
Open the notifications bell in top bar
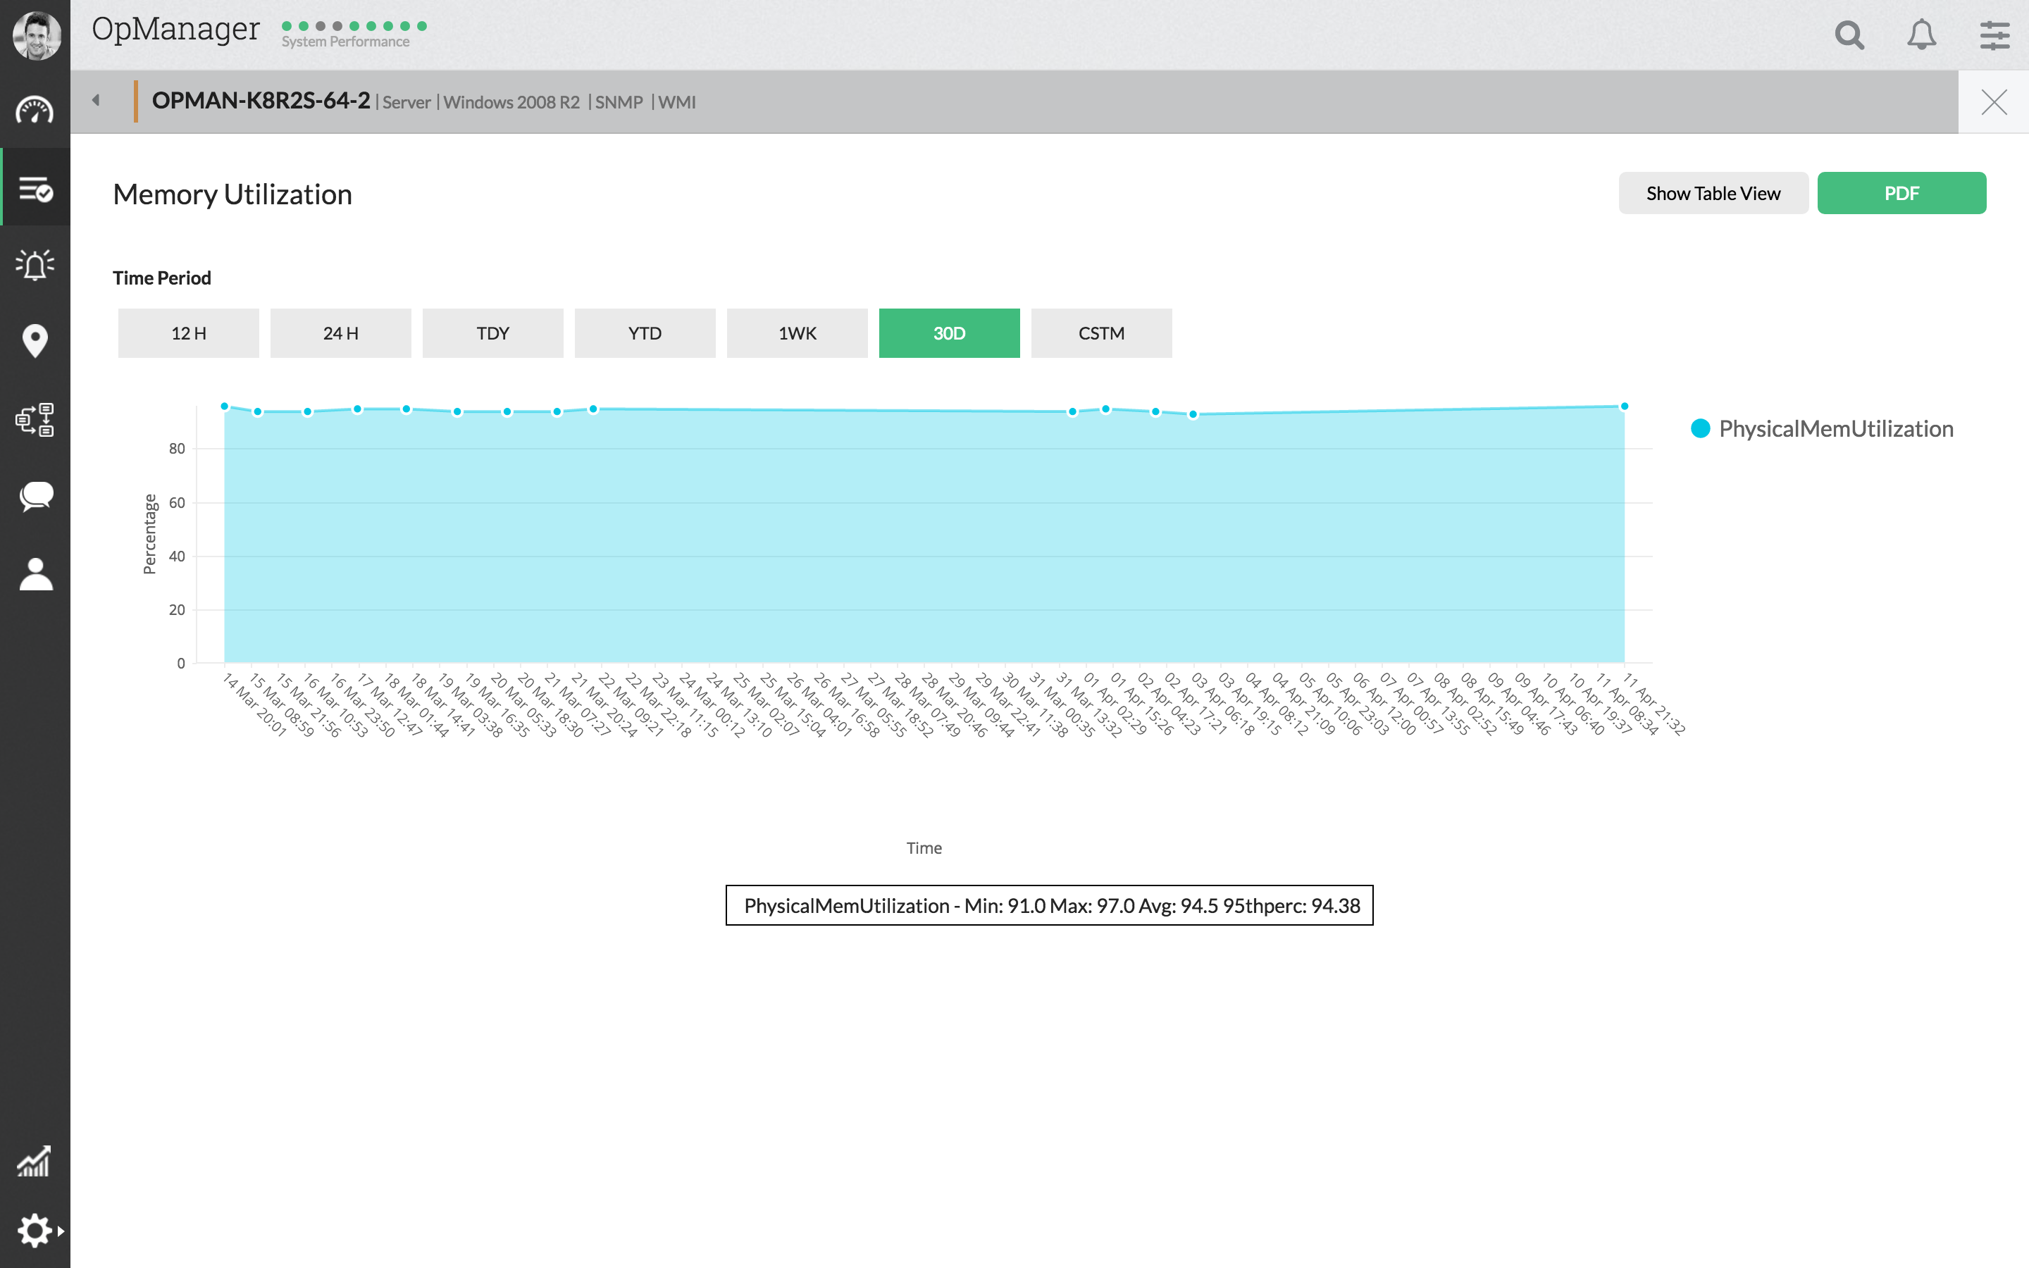click(1921, 35)
